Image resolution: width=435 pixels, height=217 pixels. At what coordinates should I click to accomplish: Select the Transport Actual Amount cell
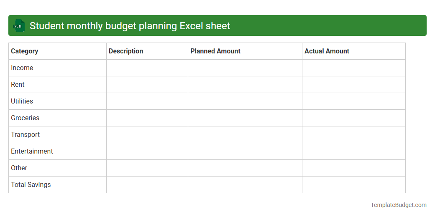point(354,135)
